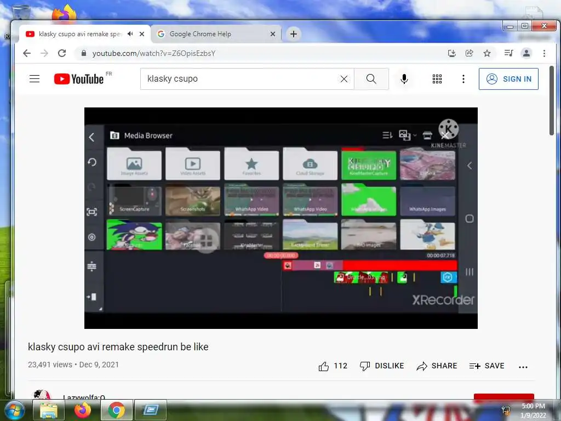Click the page vertical scrollbar
The height and width of the screenshot is (421, 561).
click(x=552, y=100)
